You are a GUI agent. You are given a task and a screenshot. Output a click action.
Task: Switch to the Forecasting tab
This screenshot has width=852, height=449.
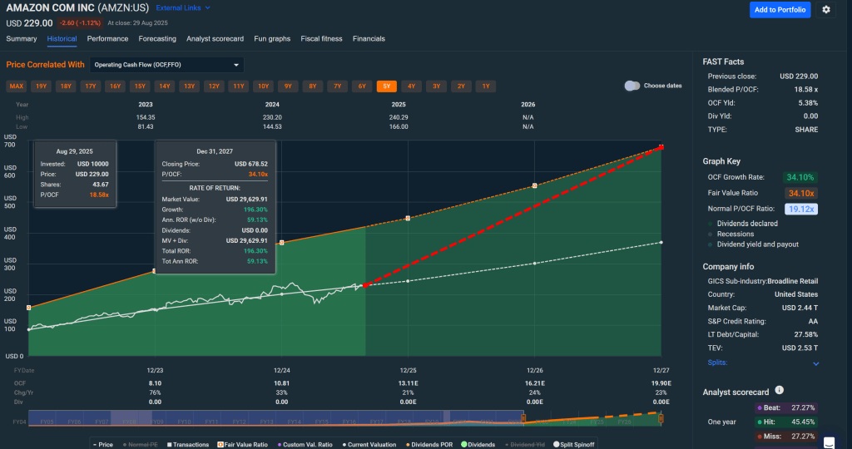point(157,38)
